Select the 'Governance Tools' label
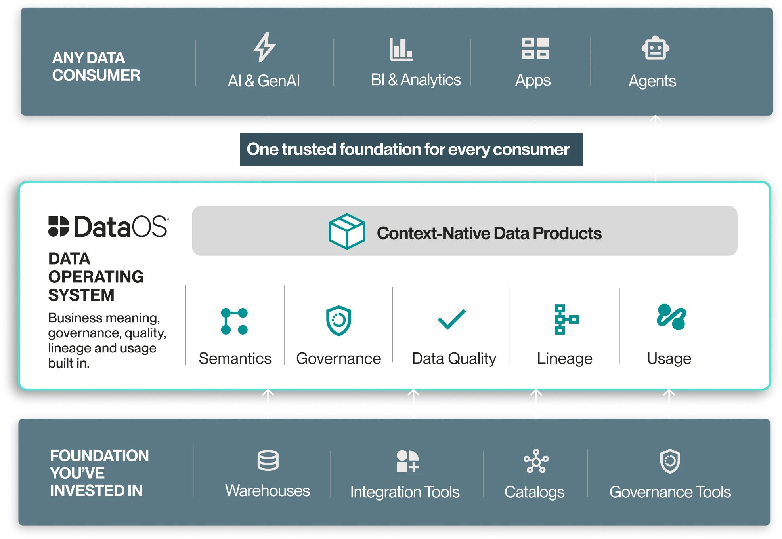The image size is (782, 539). coord(670,492)
